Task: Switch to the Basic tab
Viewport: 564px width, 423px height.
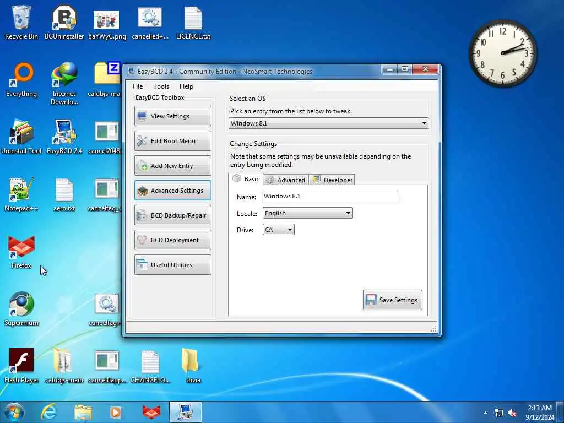Action: coord(246,179)
